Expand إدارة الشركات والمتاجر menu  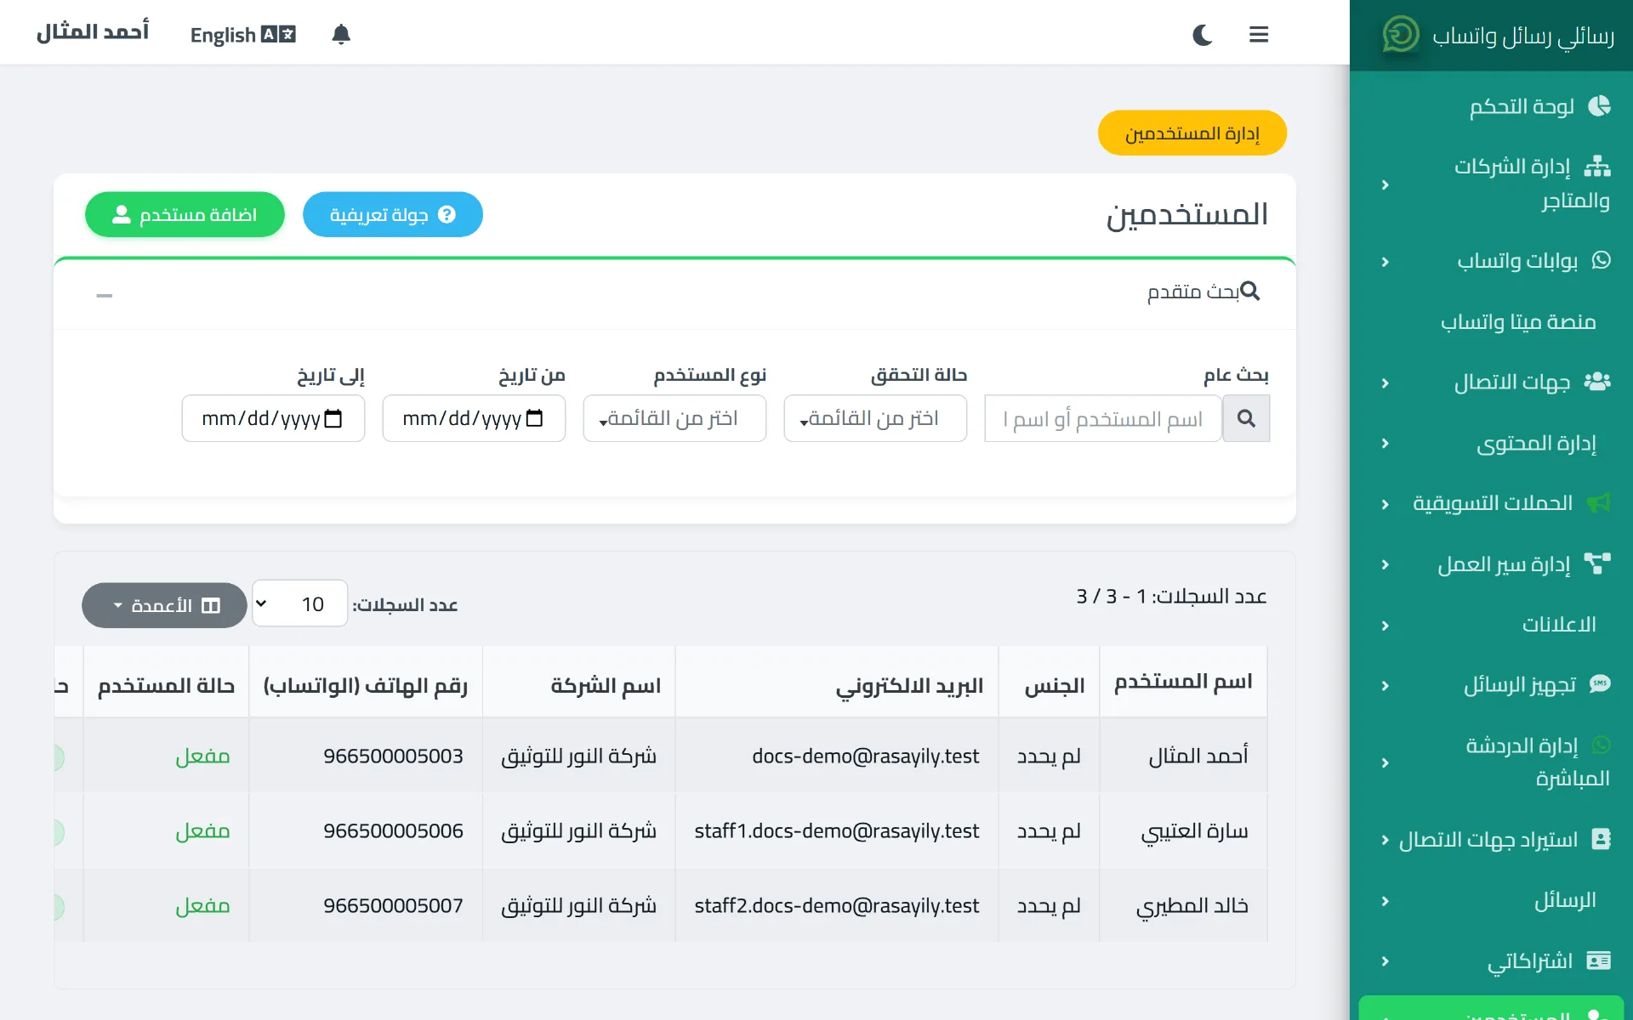coord(1490,184)
